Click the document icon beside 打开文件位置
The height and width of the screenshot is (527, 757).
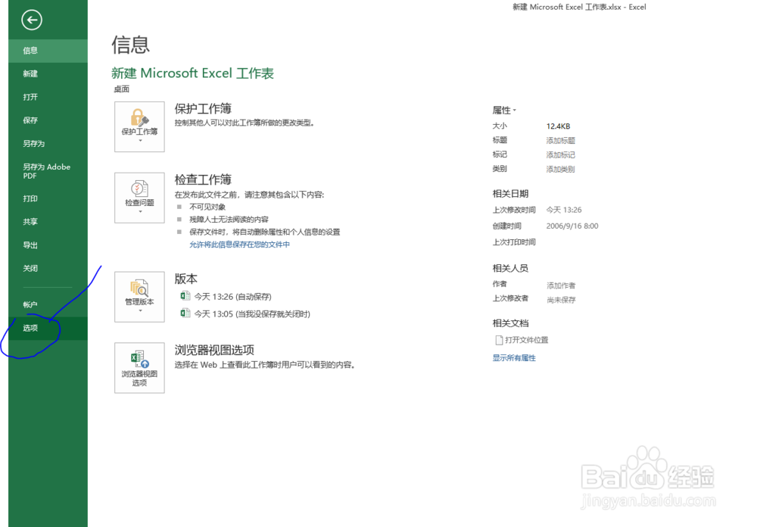(x=499, y=340)
